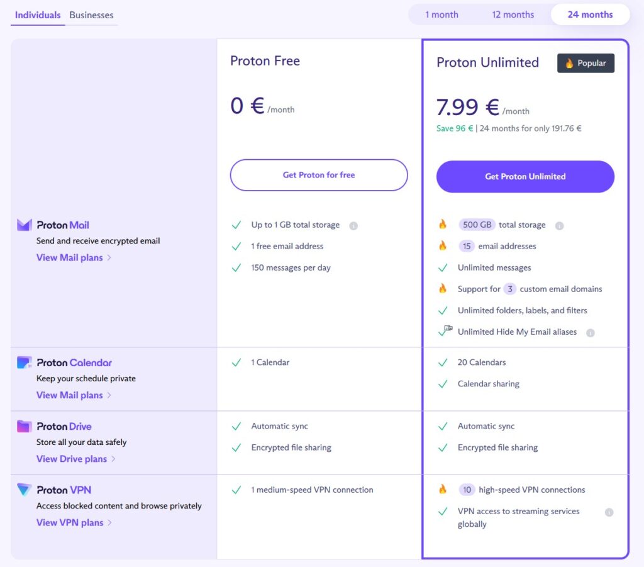This screenshot has height=567, width=644.
Task: Expand View Mail plans under Proton Mail
Action: (x=74, y=257)
